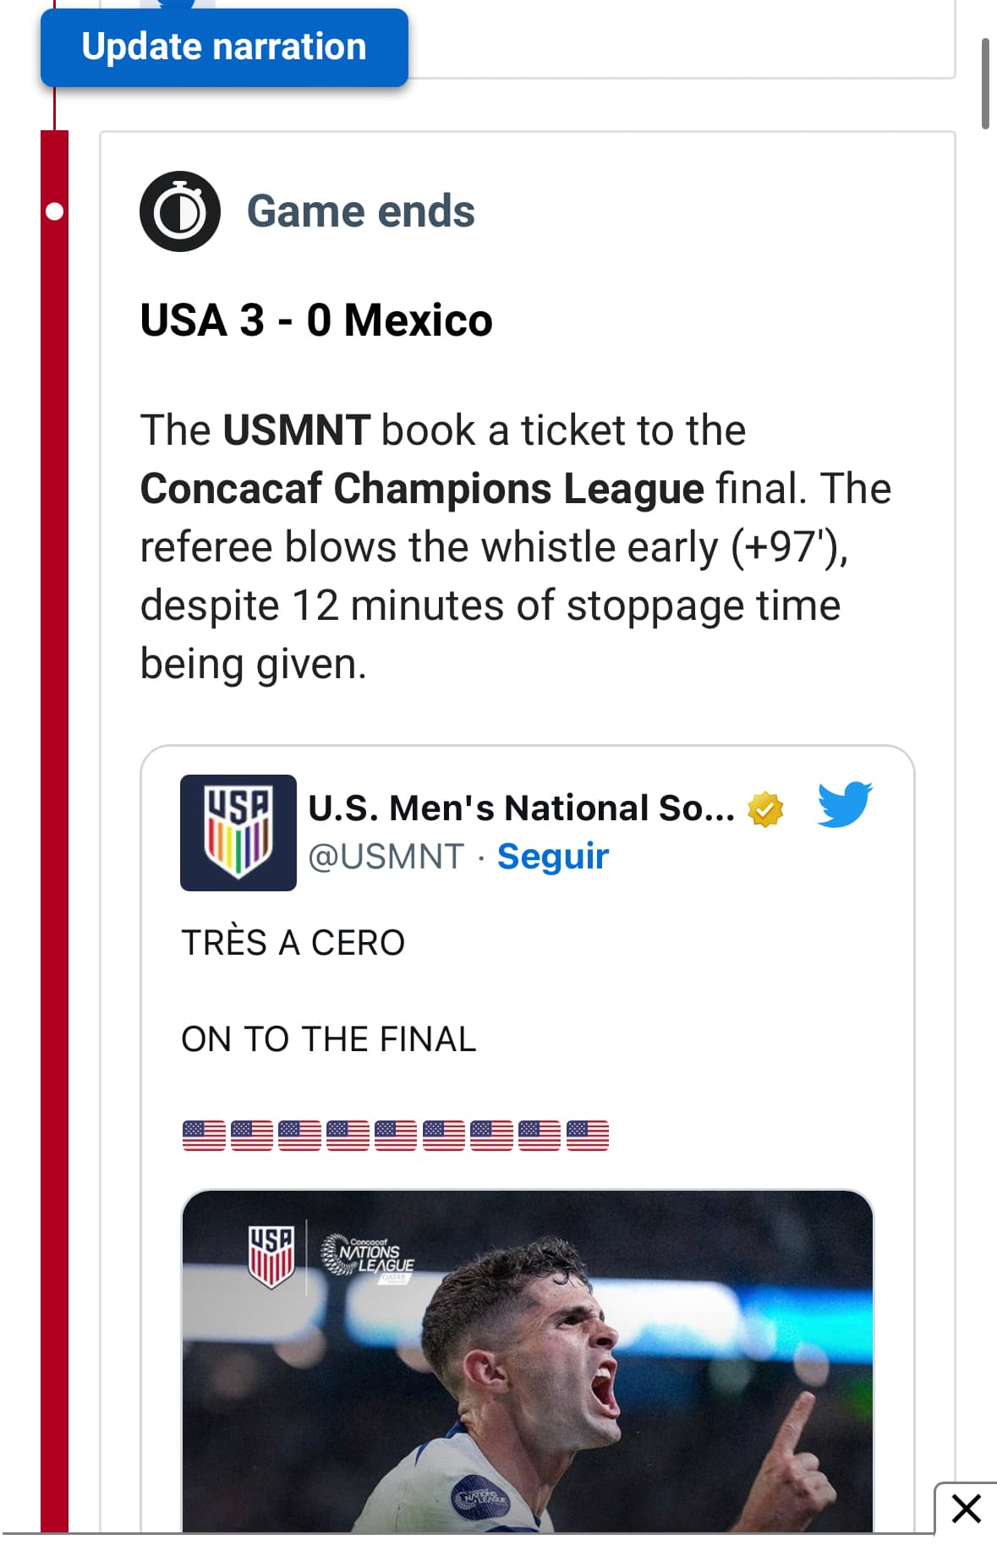Viewport: 997px width, 1545px height.
Task: Click the vertical scrollbar thumb
Action: click(985, 83)
